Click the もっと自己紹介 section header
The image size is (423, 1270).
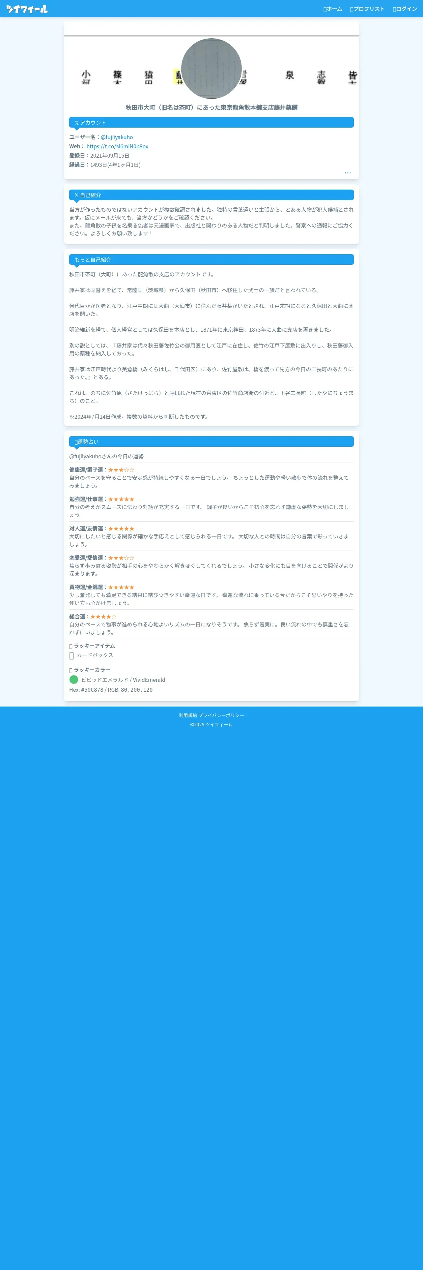click(211, 259)
